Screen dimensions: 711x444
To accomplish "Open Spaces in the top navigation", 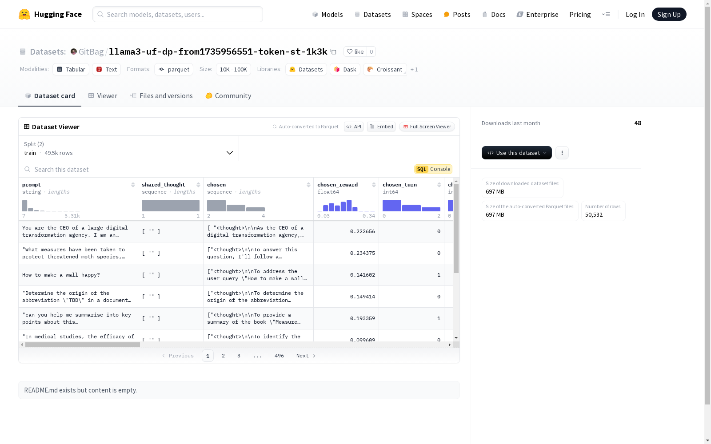I will click(x=417, y=14).
